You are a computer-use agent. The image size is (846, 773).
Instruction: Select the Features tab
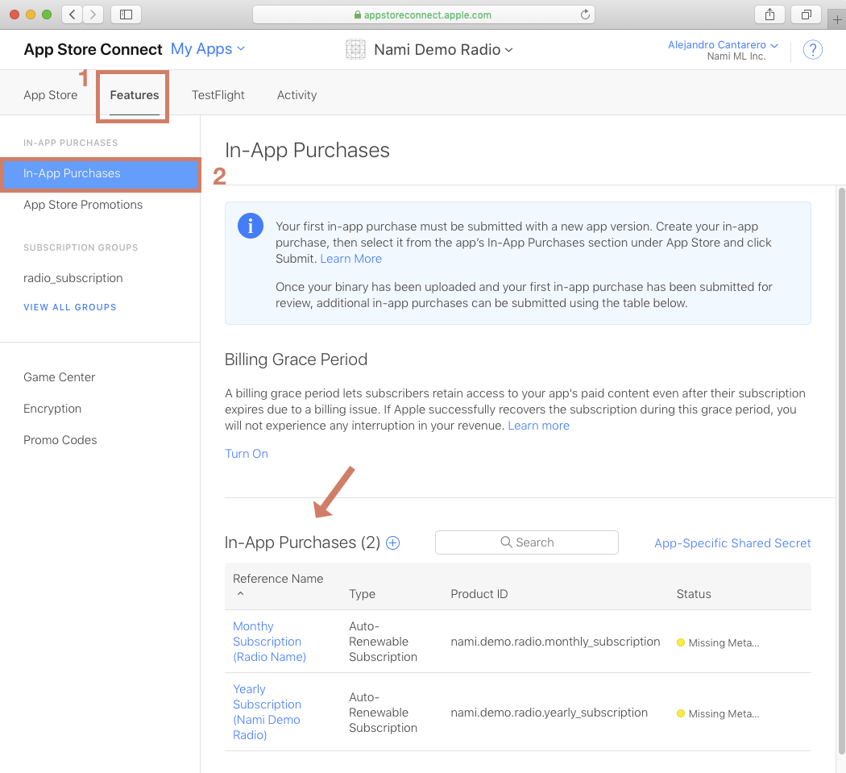(135, 95)
